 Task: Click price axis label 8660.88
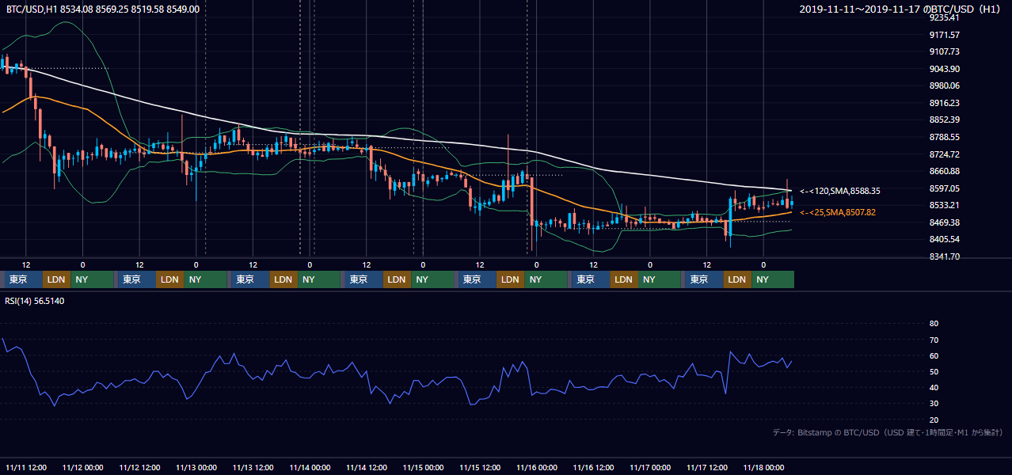tap(945, 171)
